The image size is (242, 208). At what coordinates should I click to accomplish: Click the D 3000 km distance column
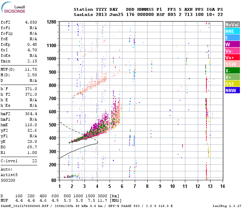click(102, 196)
